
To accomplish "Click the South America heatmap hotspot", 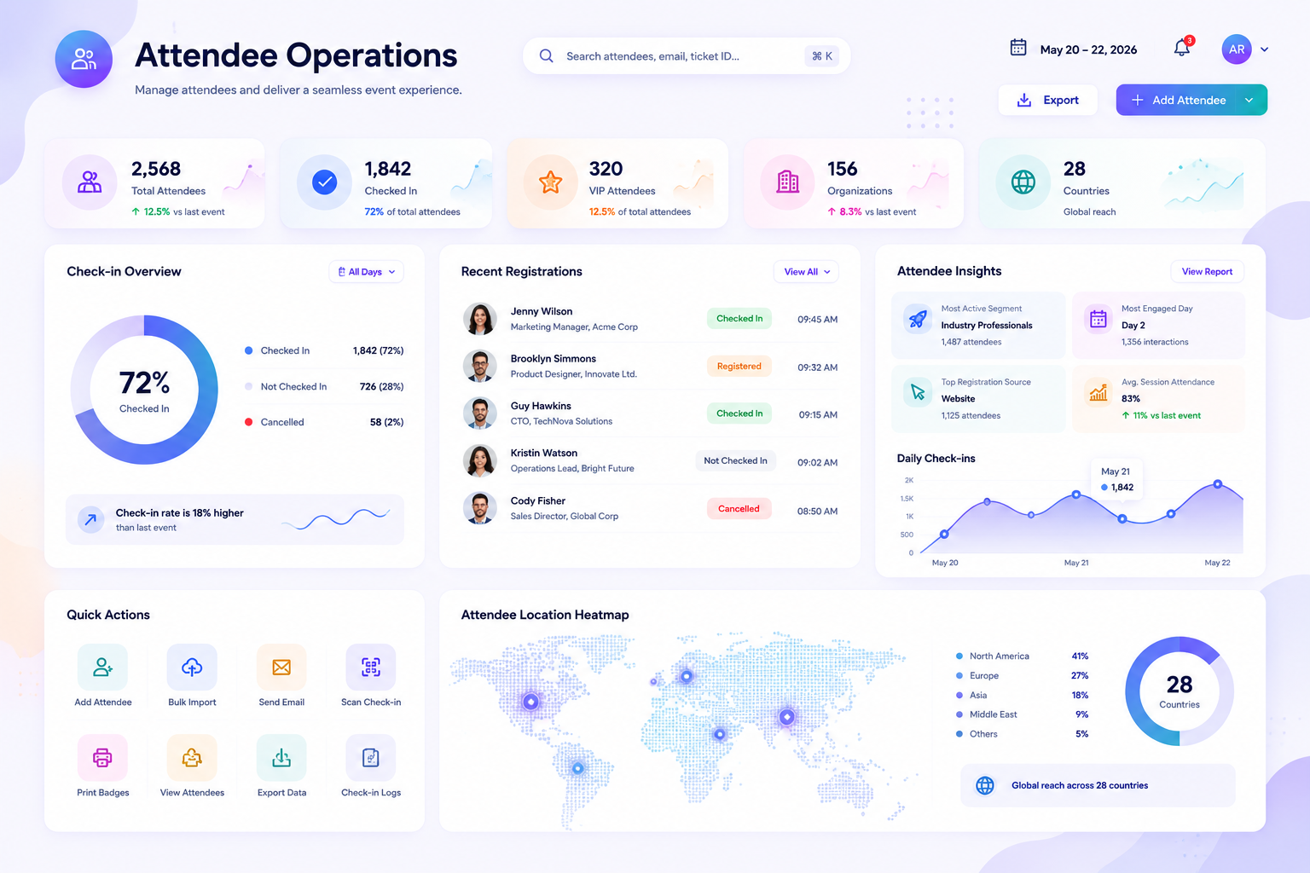I will (578, 768).
